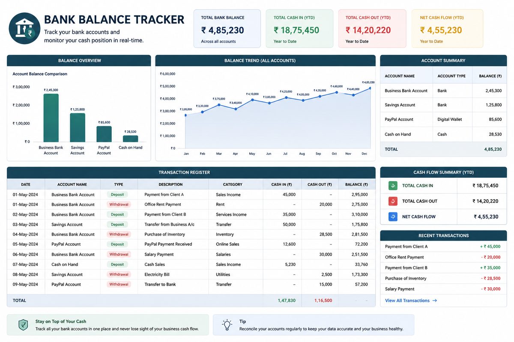Click the Oct data point labeled ₹4,60,000

point(336,92)
